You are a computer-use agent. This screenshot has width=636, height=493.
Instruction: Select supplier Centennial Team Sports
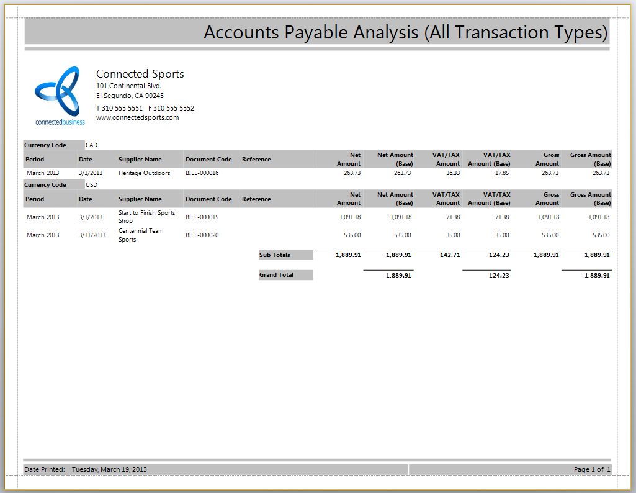[141, 235]
